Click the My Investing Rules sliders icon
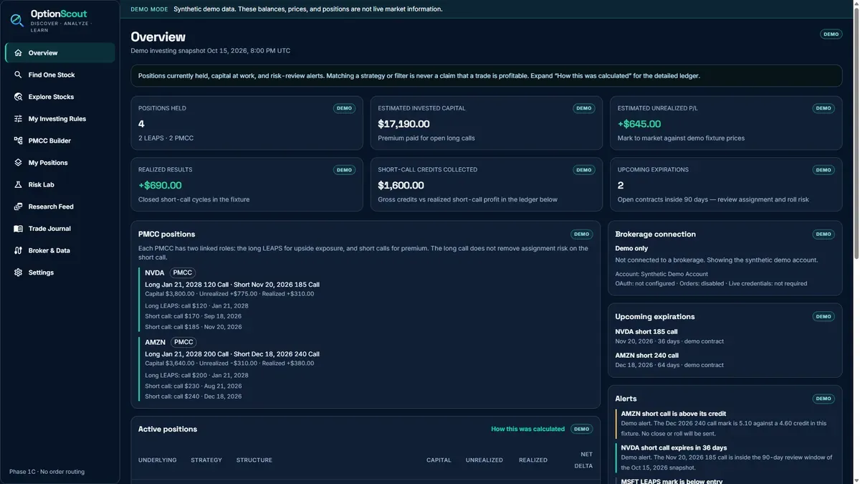860x484 pixels. pos(18,119)
